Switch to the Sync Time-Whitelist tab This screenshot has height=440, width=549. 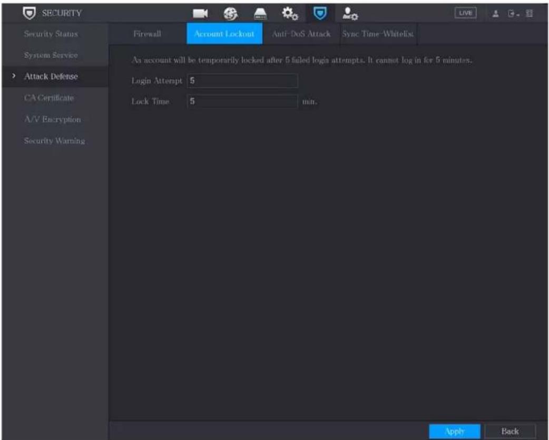tap(378, 34)
